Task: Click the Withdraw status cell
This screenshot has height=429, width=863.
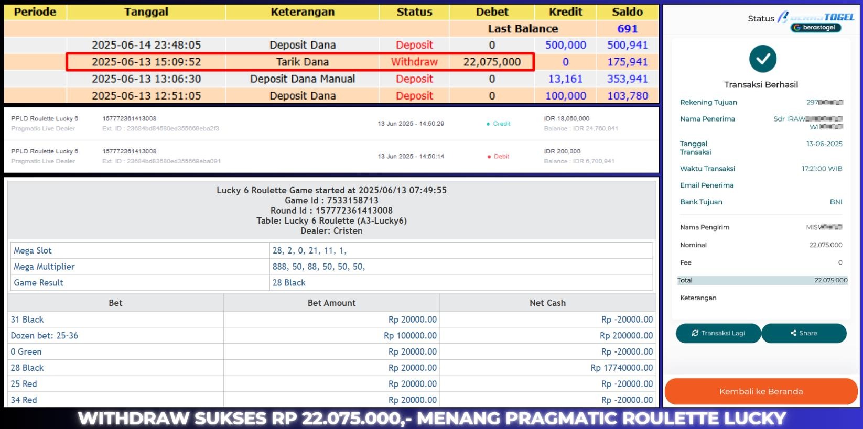Action: [414, 62]
